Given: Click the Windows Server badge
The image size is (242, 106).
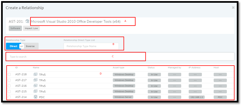Looking at the screenshot, I should coord(123,97).
